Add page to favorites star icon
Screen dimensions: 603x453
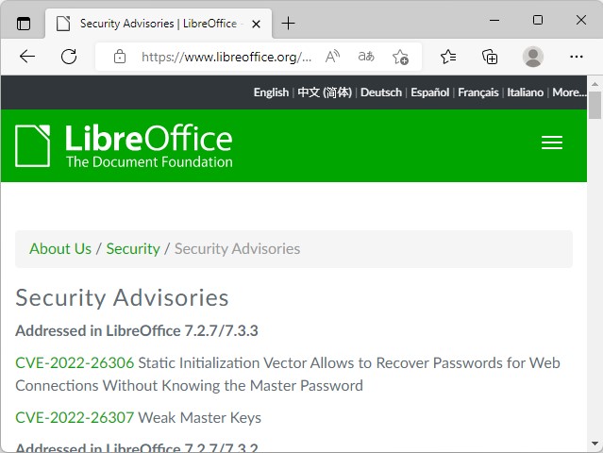click(x=400, y=57)
